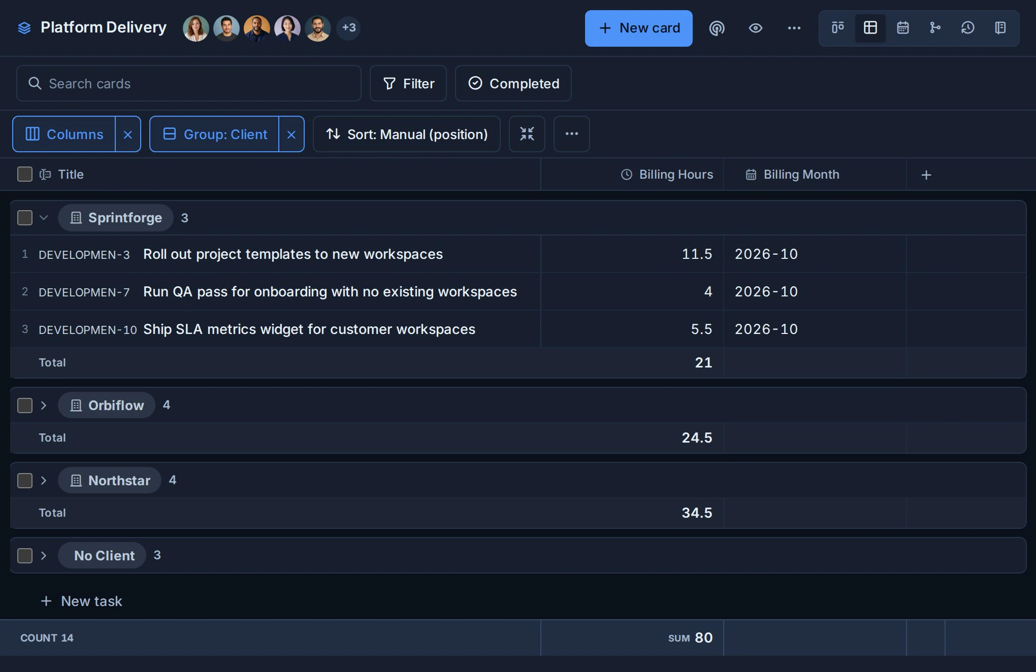Screen dimensions: 1036x672
Task: Open header more options ellipsis
Action: [794, 28]
